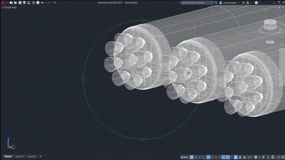Toggle object snap tracking in status bar
Screen dimensions: 285x160
pos(223,157)
